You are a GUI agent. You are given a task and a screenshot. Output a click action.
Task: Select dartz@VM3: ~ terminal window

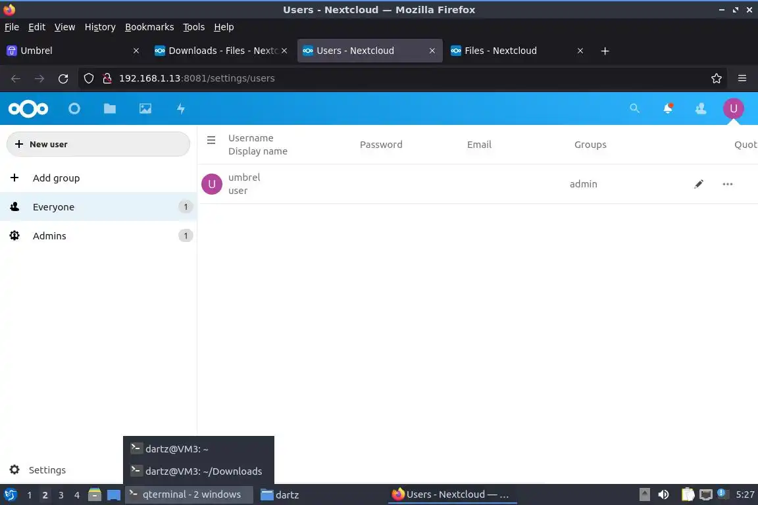[x=198, y=449]
